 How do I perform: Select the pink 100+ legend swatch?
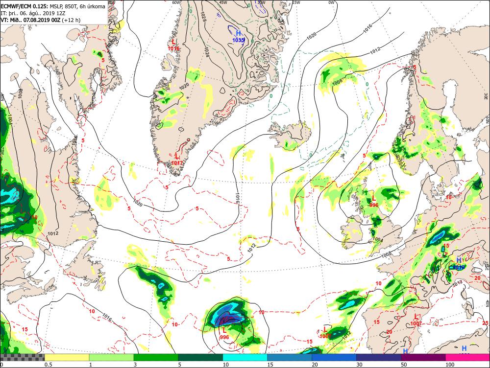coord(468,357)
